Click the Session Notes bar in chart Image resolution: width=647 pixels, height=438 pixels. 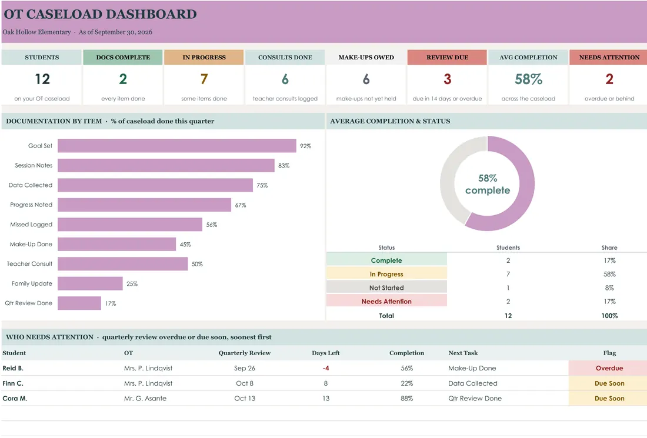click(x=166, y=165)
